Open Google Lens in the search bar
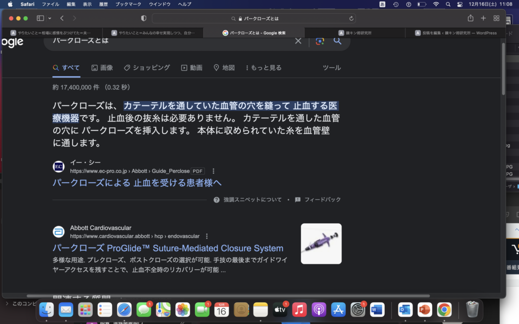This screenshot has width=519, height=324. tap(319, 40)
